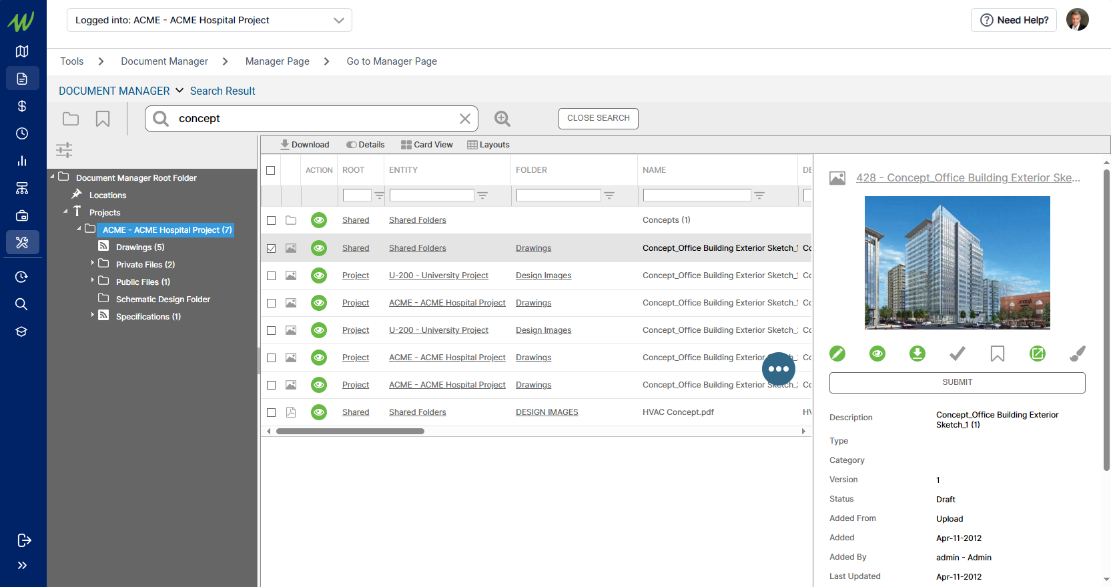The height and width of the screenshot is (587, 1111).
Task: Click the green pencil edit icon
Action: [x=837, y=354]
